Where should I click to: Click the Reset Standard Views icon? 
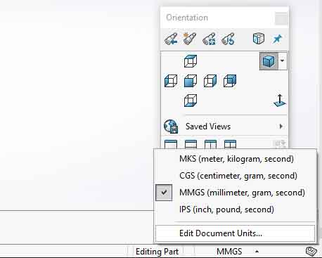point(228,39)
